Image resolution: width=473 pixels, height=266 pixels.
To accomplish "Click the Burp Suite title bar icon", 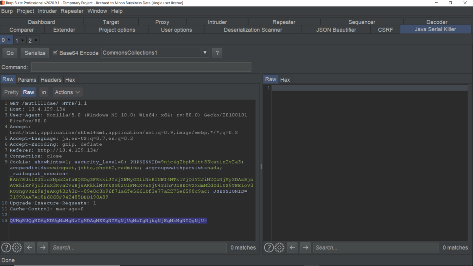I will [x=3, y=3].
